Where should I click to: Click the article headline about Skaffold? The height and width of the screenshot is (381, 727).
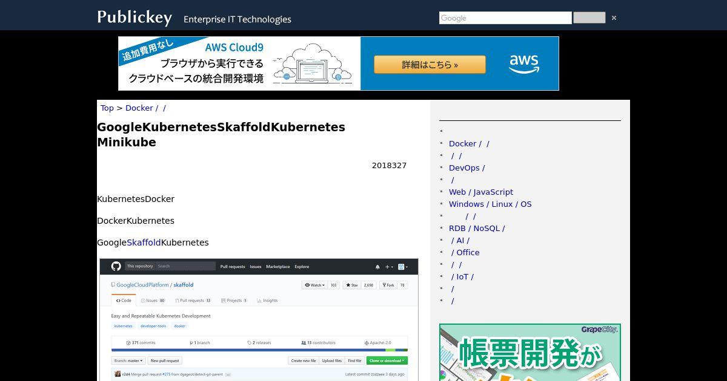tap(221, 134)
